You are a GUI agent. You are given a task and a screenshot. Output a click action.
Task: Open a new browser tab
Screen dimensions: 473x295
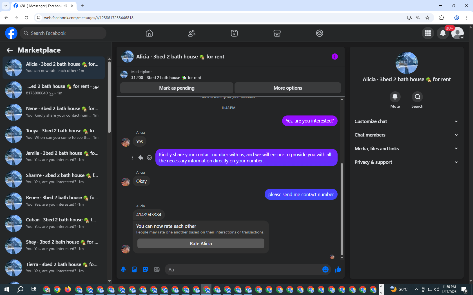(82, 6)
